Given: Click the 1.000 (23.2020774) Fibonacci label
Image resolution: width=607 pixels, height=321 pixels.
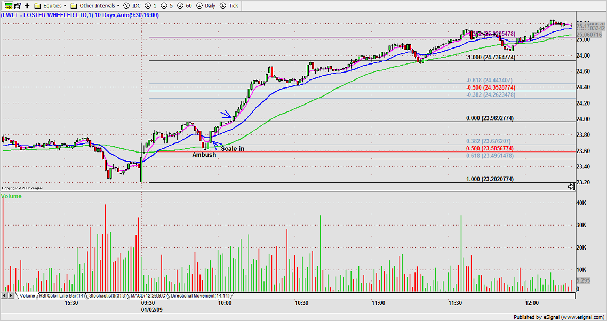Looking at the screenshot, I should pyautogui.click(x=490, y=179).
